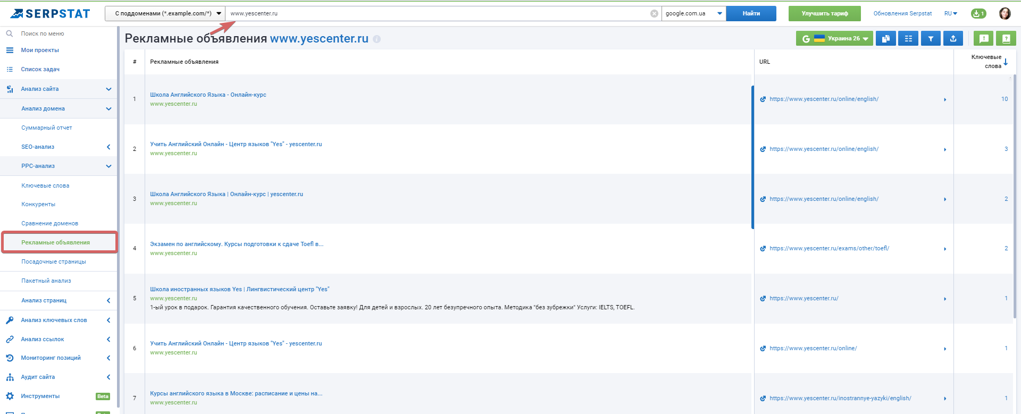
Task: Click the export icon button
Action: point(953,38)
